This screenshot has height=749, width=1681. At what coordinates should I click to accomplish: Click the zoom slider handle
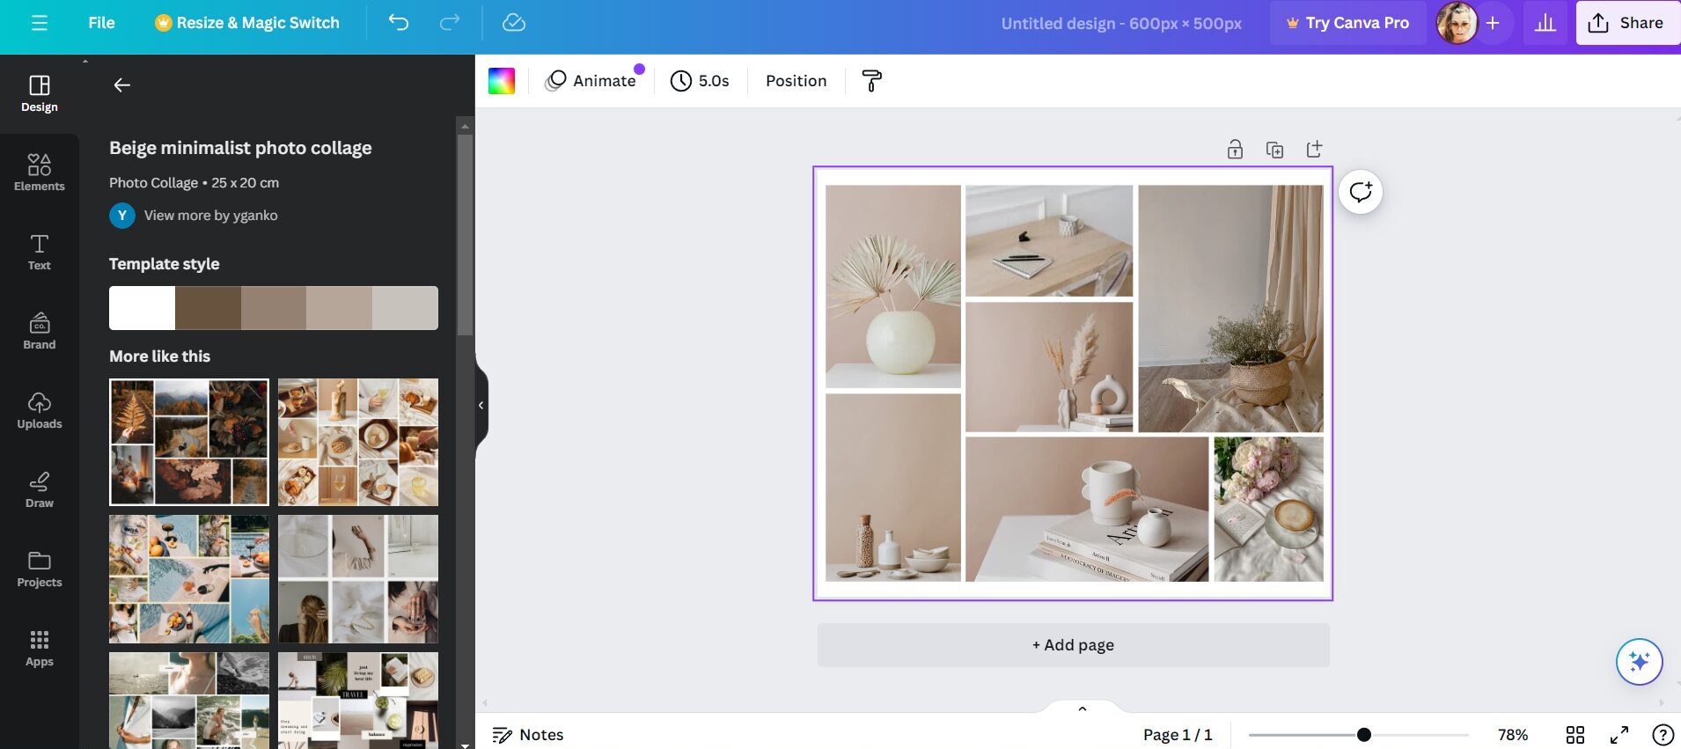coord(1363,735)
